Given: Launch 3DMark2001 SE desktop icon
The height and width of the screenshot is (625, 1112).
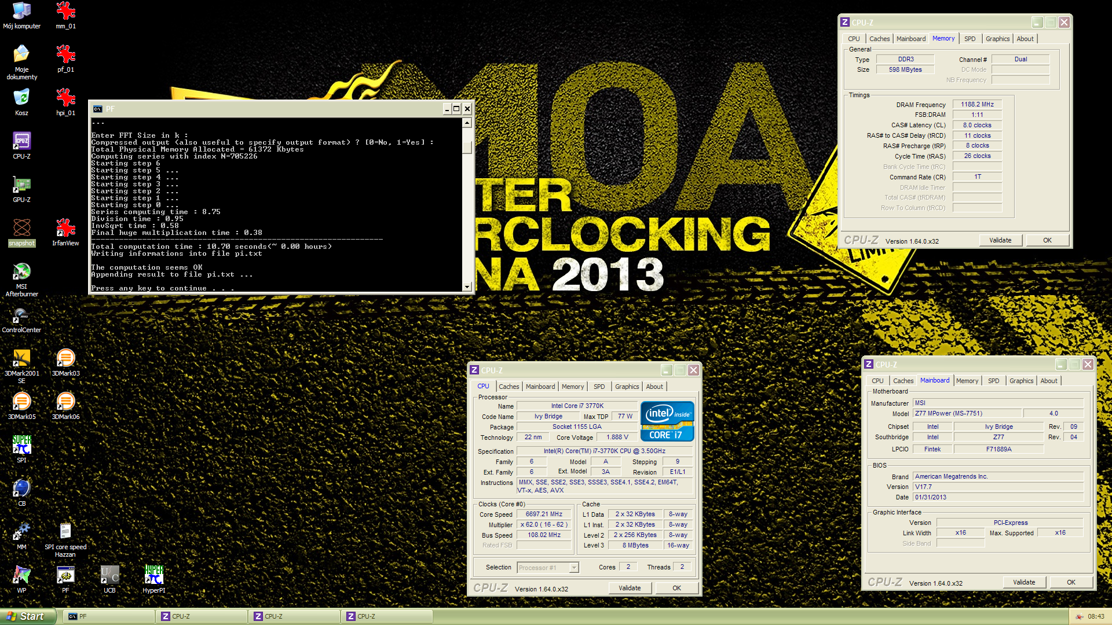Looking at the screenshot, I should point(21,366).
